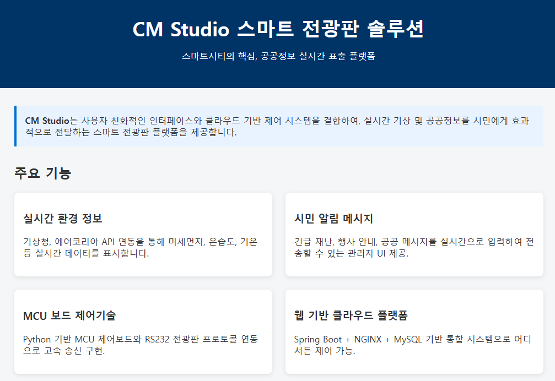Click the description starting with Python 기반 MCU

click(140, 345)
